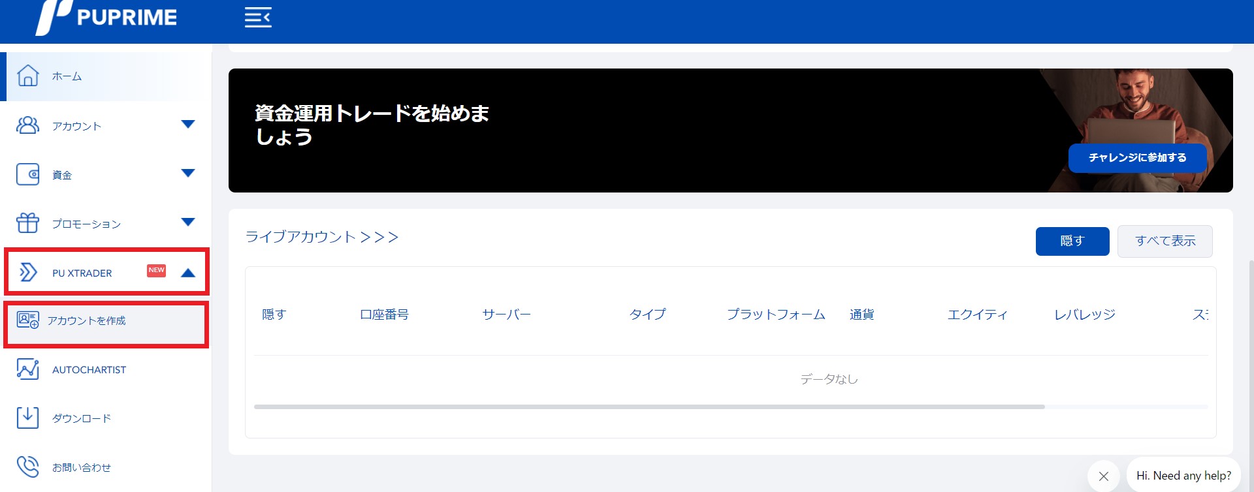Click the 資金運用トレードを始めましょう banner heading
This screenshot has height=492, width=1254.
pyautogui.click(x=372, y=125)
